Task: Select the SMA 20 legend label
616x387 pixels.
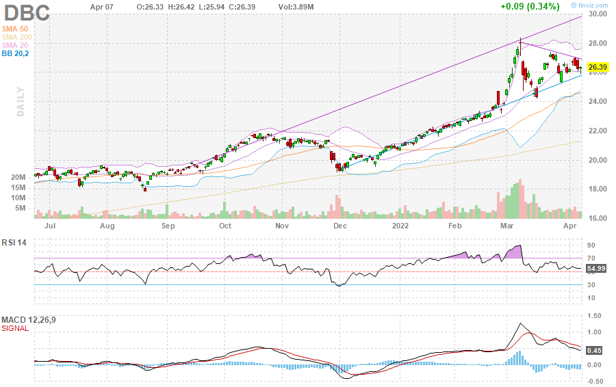Action: coord(15,46)
